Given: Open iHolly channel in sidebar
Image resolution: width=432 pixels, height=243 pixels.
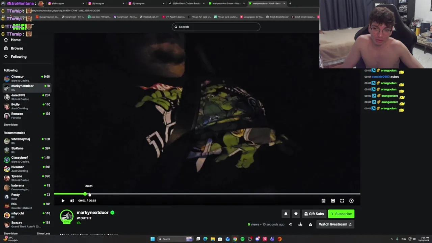Looking at the screenshot, I should tap(27, 106).
